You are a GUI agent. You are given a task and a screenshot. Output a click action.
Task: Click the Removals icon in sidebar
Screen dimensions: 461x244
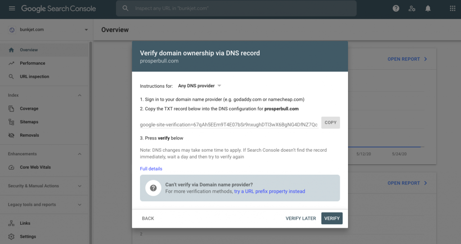(x=11, y=136)
